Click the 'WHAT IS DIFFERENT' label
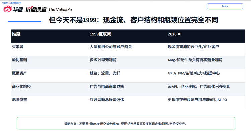The width and height of the screenshot is (251, 132). [x=12, y=3]
